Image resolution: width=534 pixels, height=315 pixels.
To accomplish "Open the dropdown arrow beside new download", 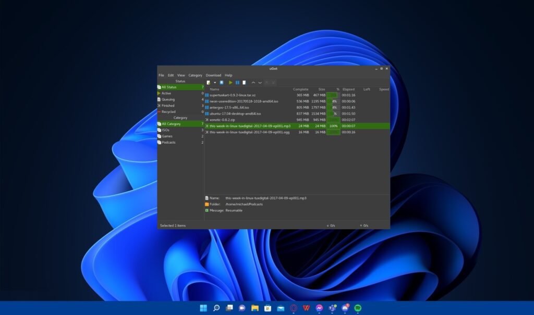I will pos(215,83).
